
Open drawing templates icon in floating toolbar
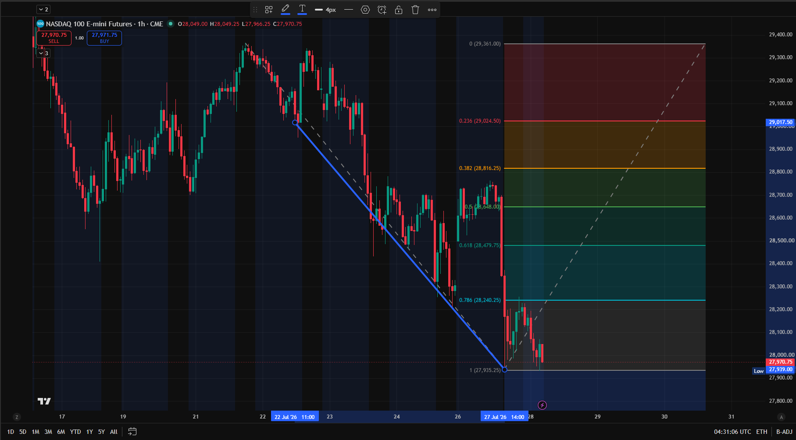(x=269, y=10)
